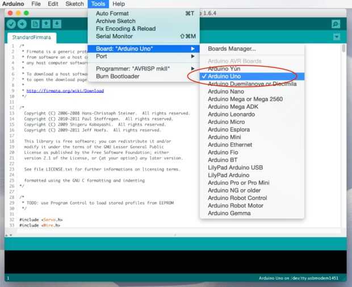The image size is (352, 287).
Task: Select Arduino Mini board
Action: (252, 137)
